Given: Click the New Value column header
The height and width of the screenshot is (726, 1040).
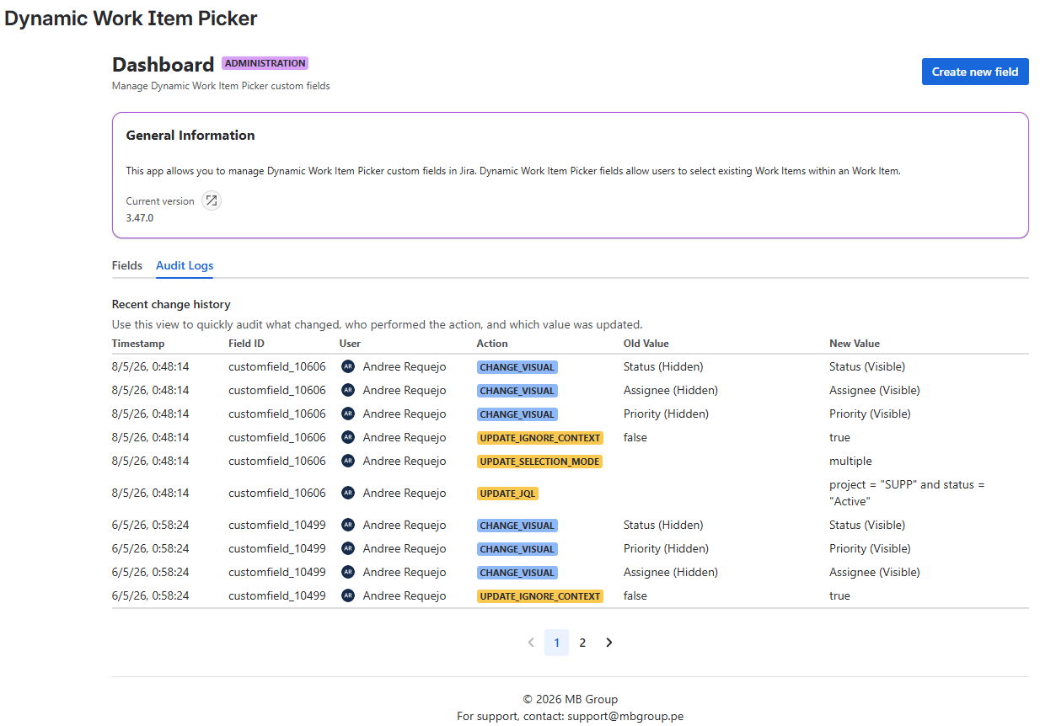Looking at the screenshot, I should pyautogui.click(x=855, y=344).
